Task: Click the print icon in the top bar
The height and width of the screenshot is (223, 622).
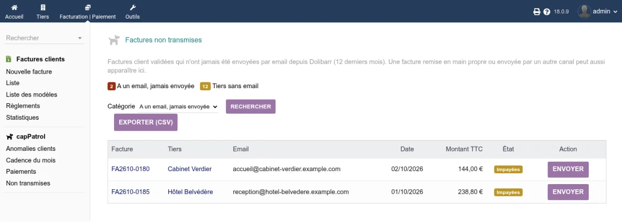Action: click(x=537, y=11)
